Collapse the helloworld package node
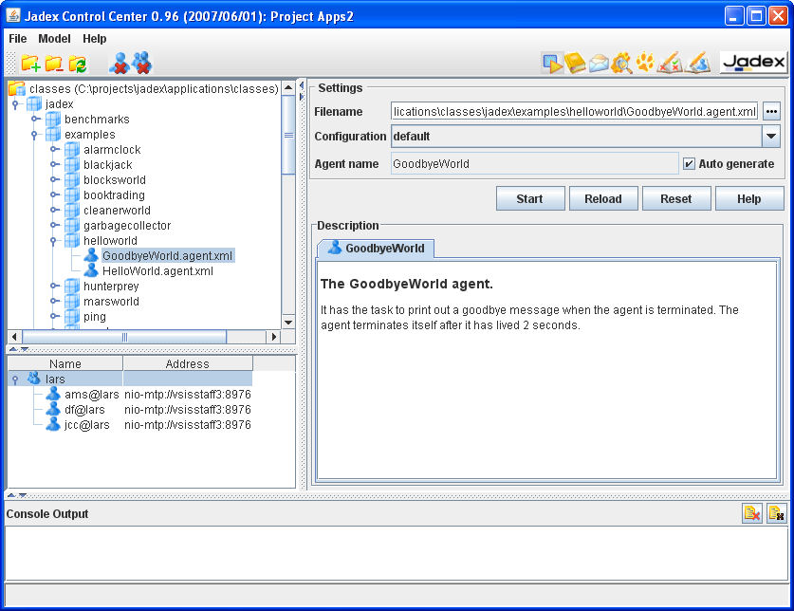The image size is (794, 611). click(x=53, y=241)
